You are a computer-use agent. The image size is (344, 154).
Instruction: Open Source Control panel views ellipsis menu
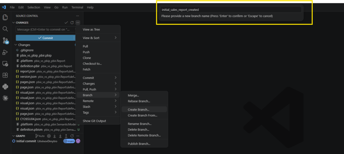pos(78,16)
